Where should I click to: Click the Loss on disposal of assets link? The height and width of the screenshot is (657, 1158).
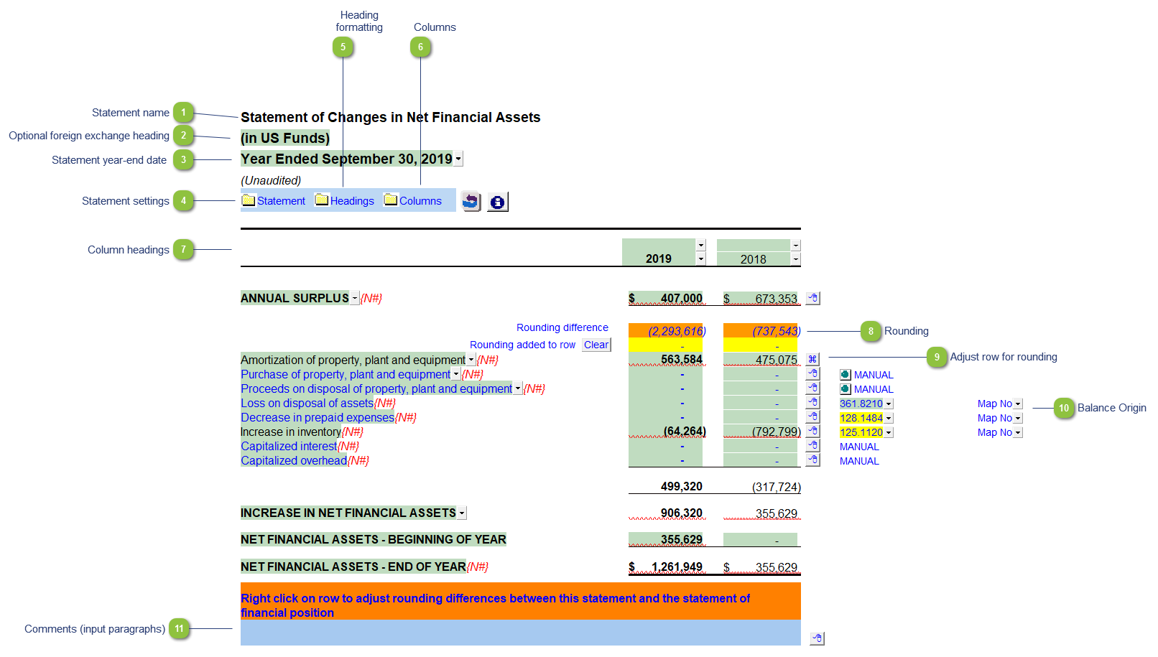coord(307,404)
